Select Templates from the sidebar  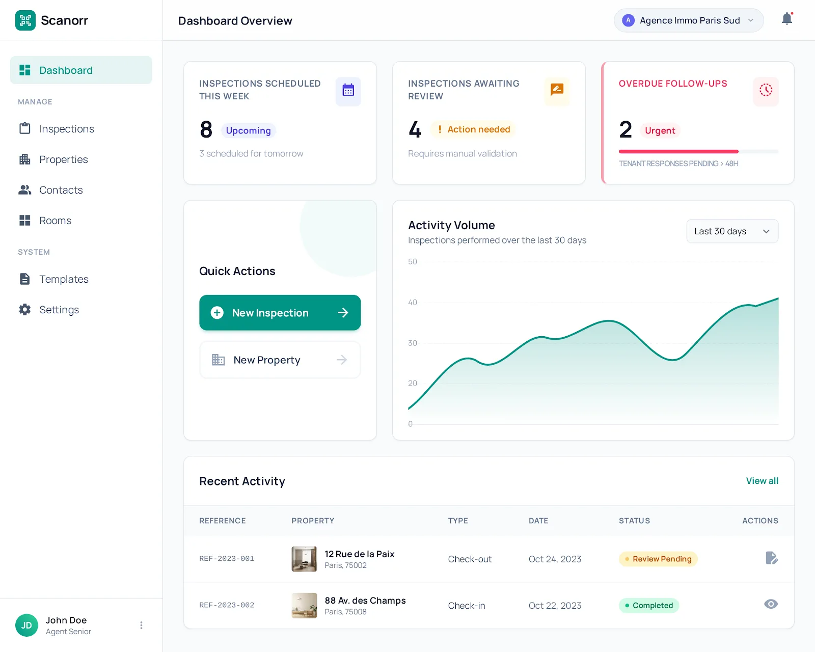click(64, 279)
